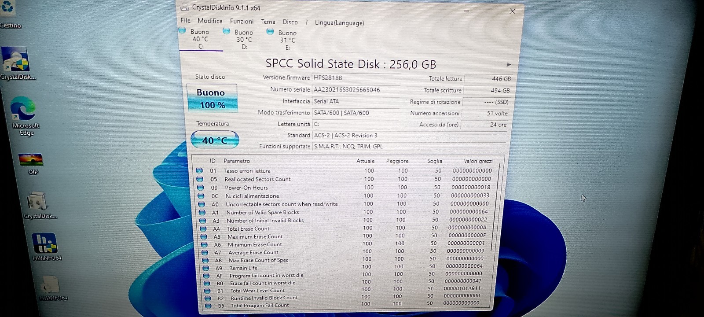This screenshot has width=704, height=317.
Task: Click raw value 000000000047
Action: point(463,281)
